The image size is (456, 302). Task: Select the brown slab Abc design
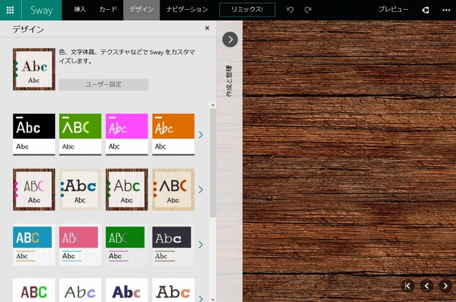[x=173, y=290]
